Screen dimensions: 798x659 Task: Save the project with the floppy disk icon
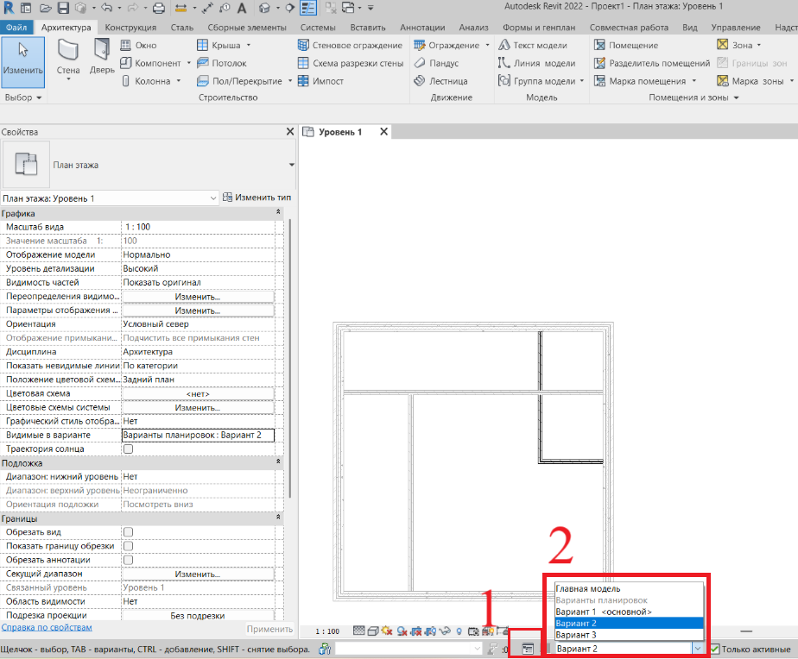coord(63,8)
